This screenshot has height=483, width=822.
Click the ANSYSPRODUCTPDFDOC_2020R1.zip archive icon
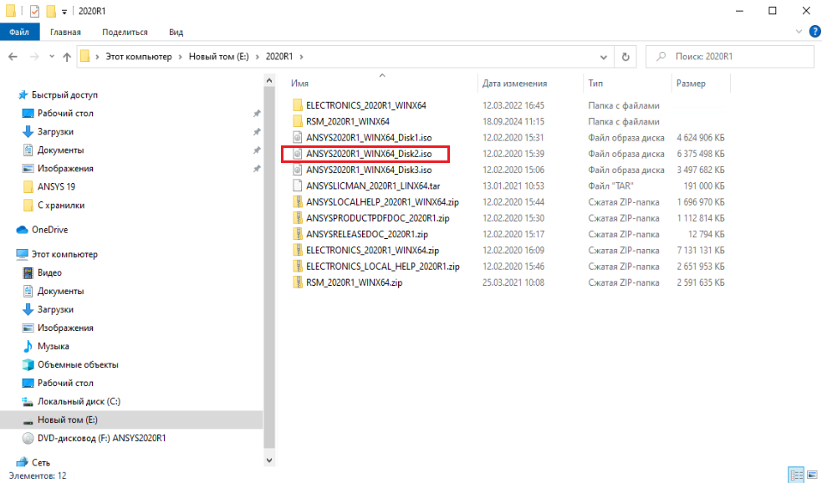297,218
